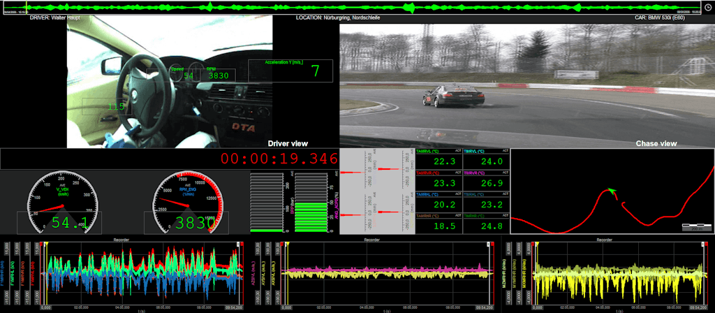Click the Recorder title above left graph

click(120, 239)
